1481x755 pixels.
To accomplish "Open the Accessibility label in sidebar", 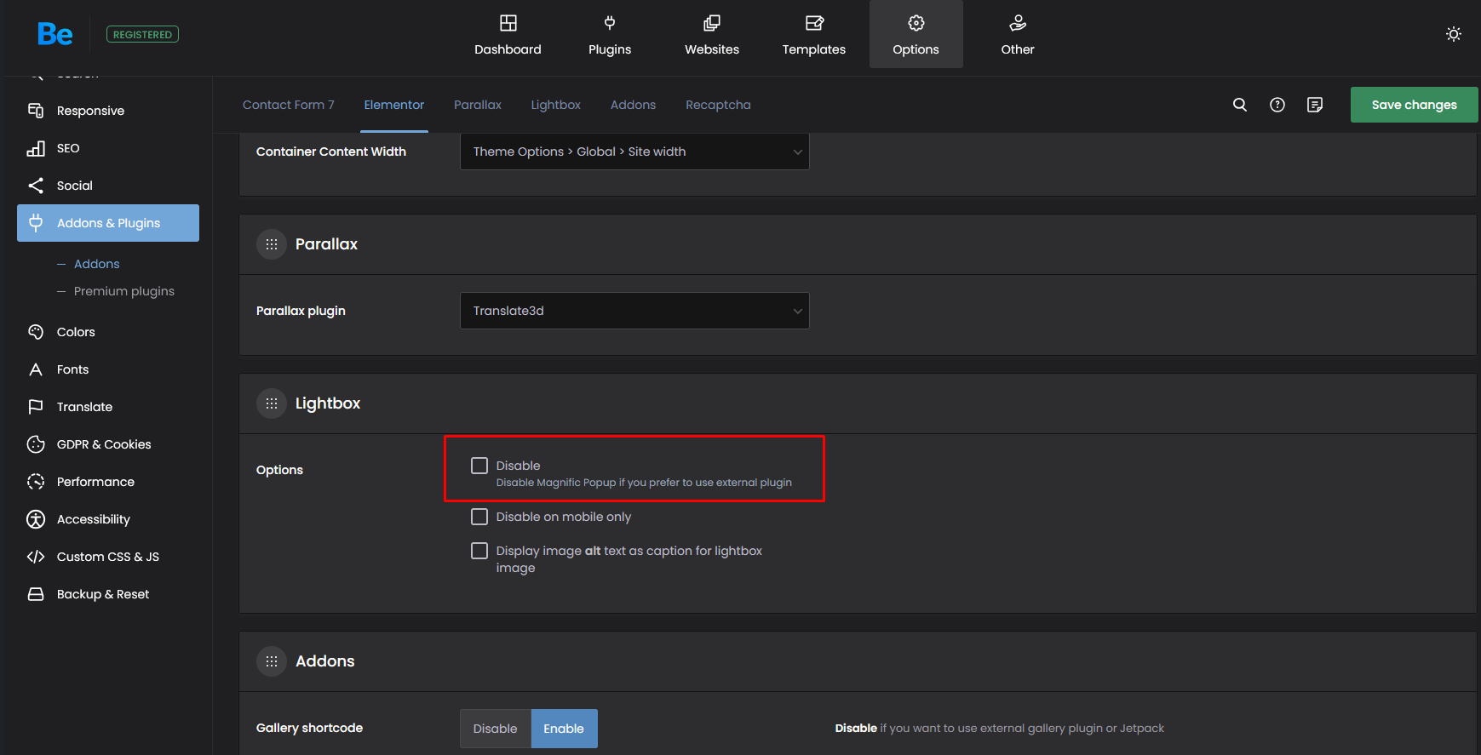I will click(94, 519).
